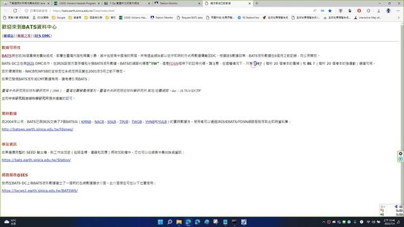Click the close icon on the right-edge widget
This screenshot has height=227, width=404.
coord(400,154)
